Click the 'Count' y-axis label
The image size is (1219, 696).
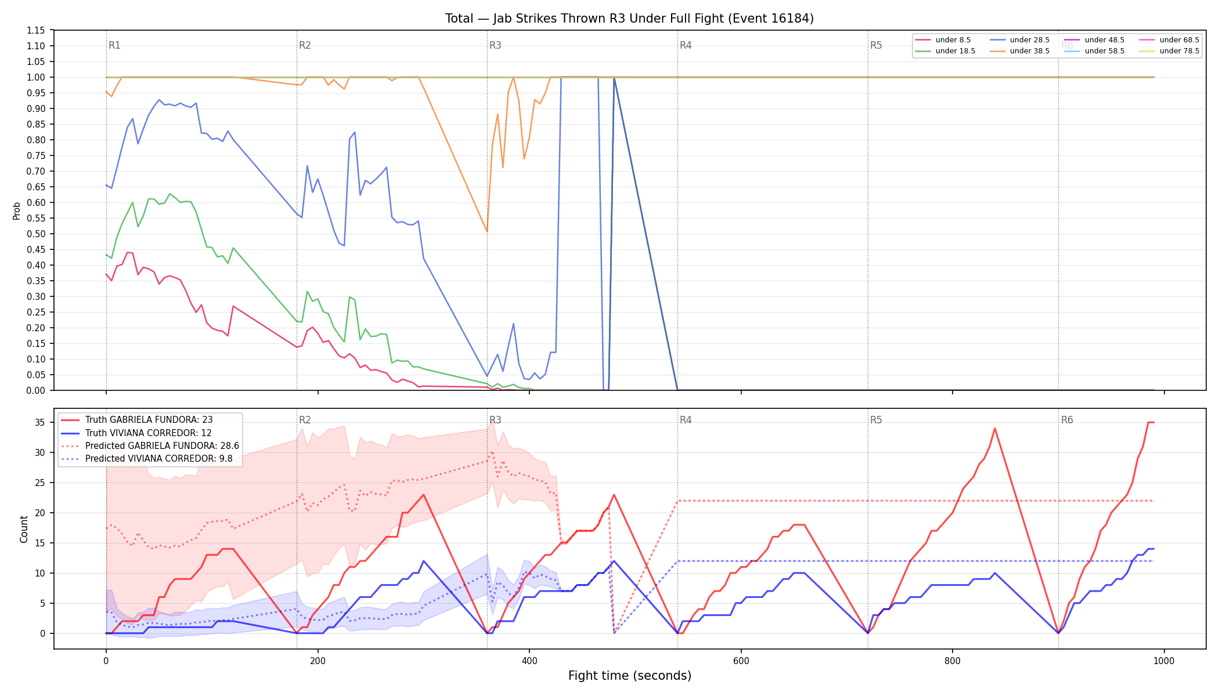pyautogui.click(x=24, y=529)
